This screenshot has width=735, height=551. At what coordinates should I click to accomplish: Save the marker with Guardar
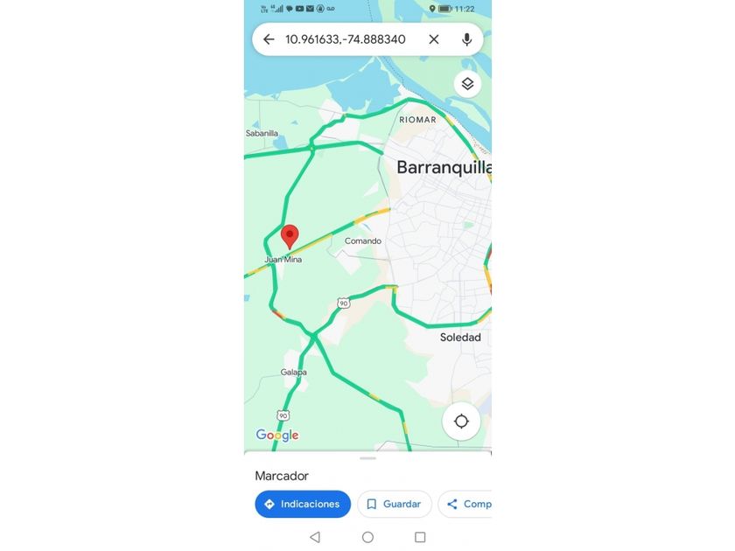(x=395, y=504)
